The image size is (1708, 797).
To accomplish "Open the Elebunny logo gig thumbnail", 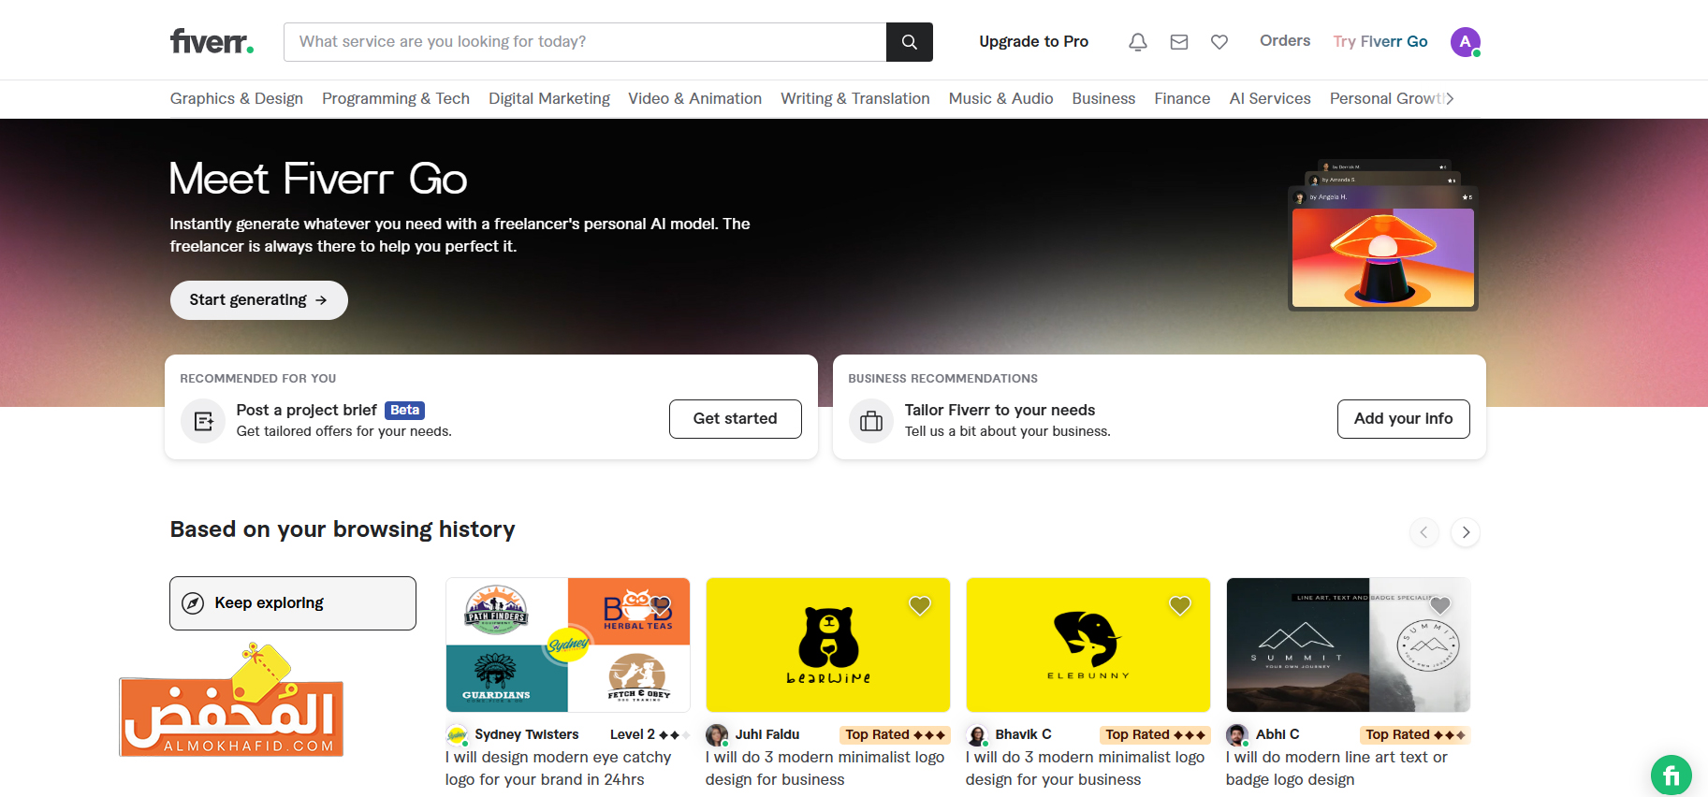I will tap(1088, 645).
